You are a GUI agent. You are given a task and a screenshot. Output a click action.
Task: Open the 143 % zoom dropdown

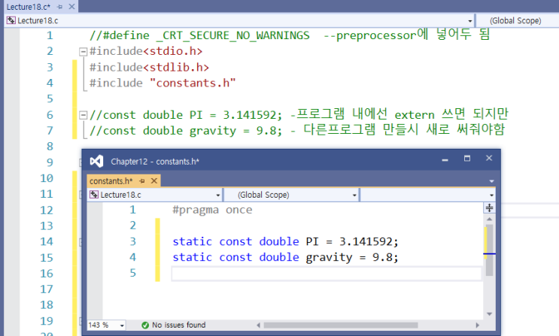[x=124, y=325]
